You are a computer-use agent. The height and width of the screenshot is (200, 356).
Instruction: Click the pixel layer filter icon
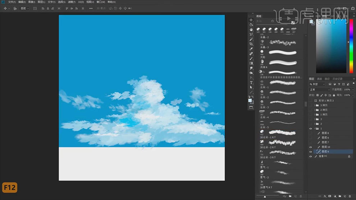[330, 84]
